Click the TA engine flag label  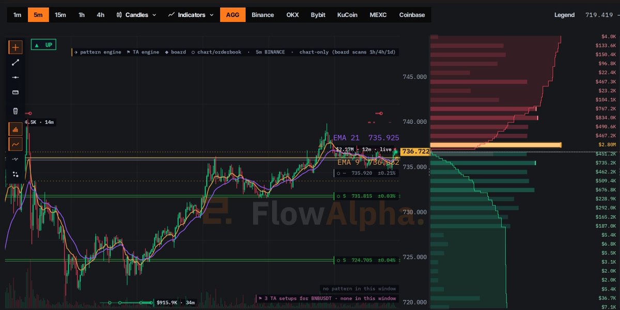click(x=143, y=52)
